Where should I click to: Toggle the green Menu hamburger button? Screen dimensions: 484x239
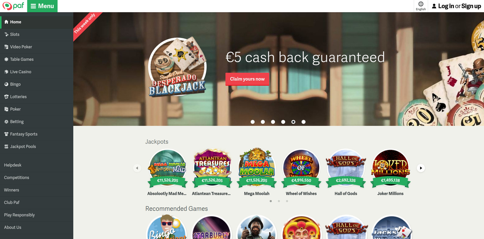click(42, 6)
